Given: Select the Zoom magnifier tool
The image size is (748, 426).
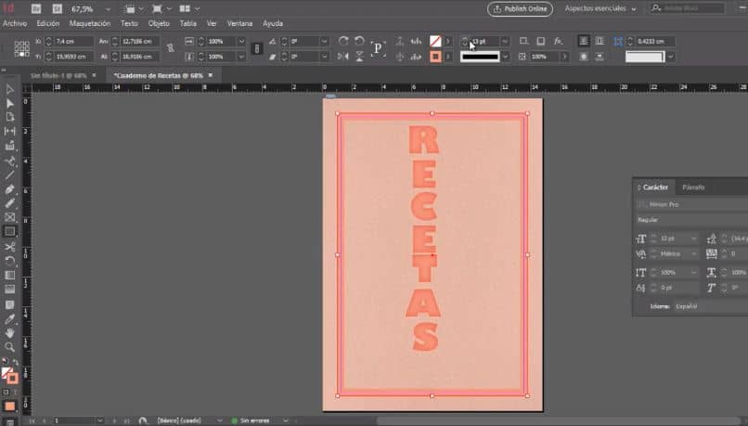Looking at the screenshot, I should pyautogui.click(x=10, y=346).
